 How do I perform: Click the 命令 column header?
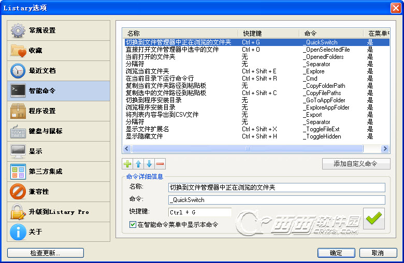331,34
